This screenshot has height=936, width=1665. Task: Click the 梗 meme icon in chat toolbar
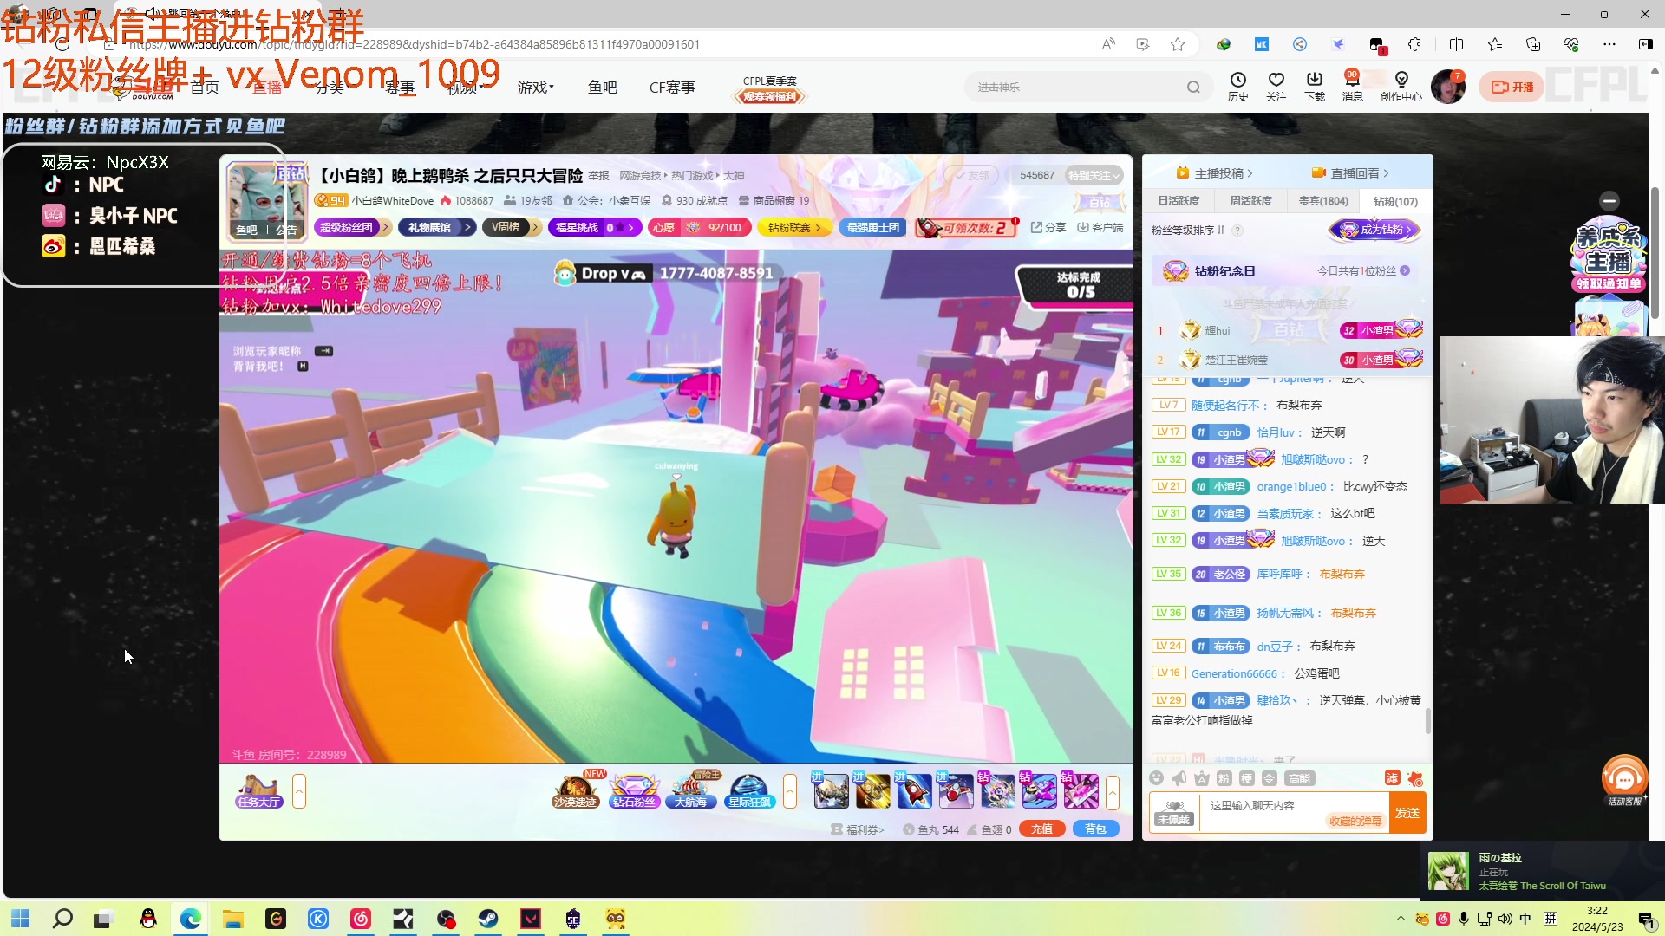point(1246,778)
